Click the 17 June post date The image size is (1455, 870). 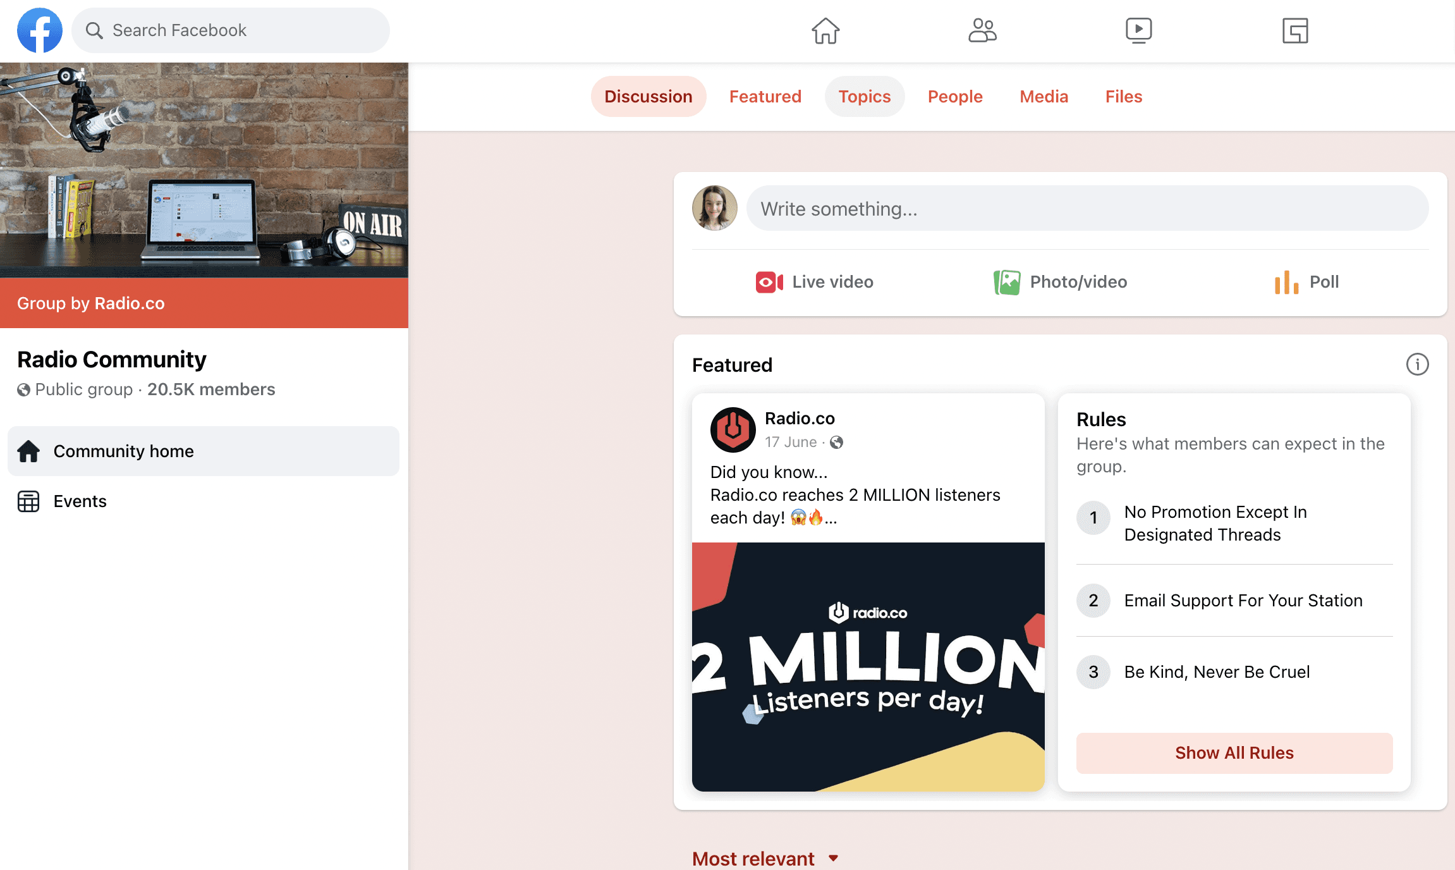791,443
